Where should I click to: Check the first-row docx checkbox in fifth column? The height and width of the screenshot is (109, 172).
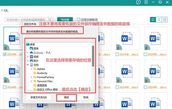click(x=117, y=54)
